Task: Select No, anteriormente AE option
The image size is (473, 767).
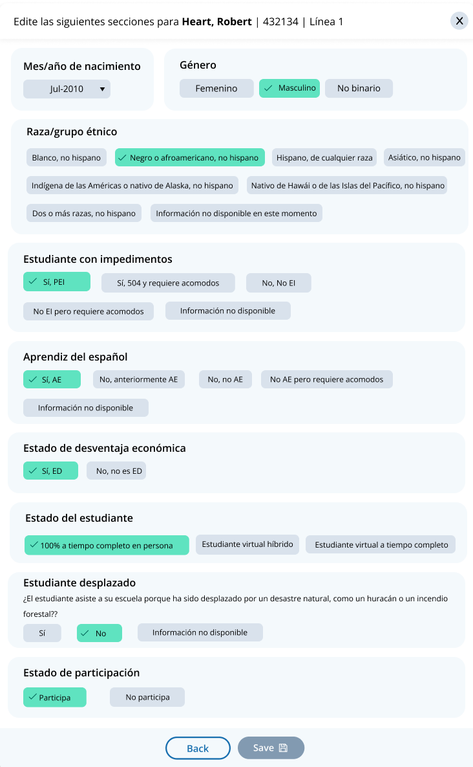Action: 138,379
